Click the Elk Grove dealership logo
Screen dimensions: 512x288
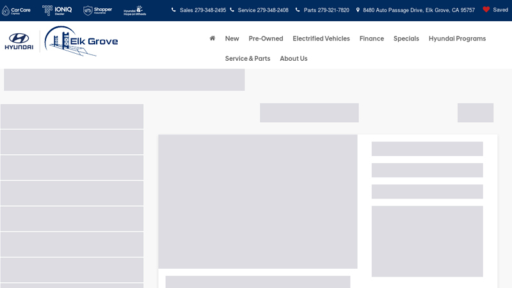(x=81, y=42)
